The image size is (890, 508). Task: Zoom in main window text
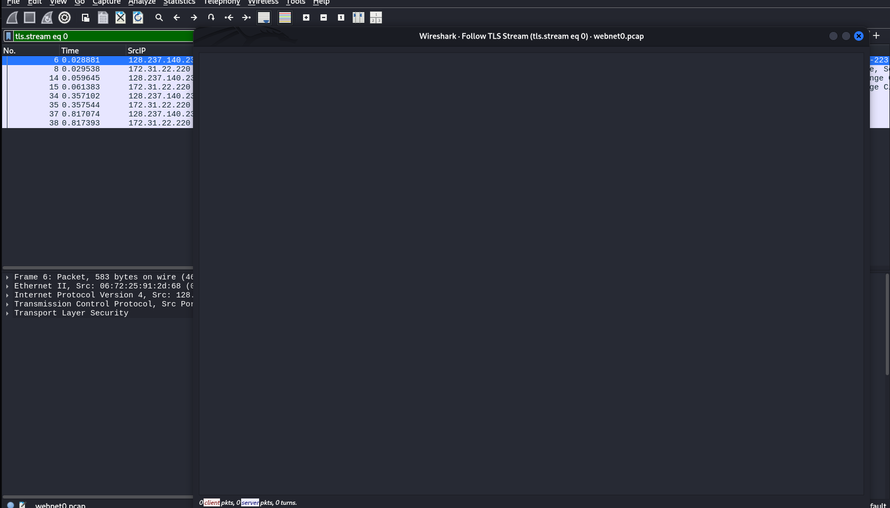point(306,17)
